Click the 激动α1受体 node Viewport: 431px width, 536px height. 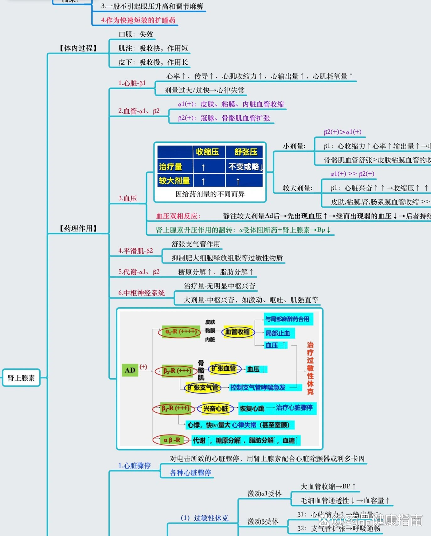click(264, 493)
